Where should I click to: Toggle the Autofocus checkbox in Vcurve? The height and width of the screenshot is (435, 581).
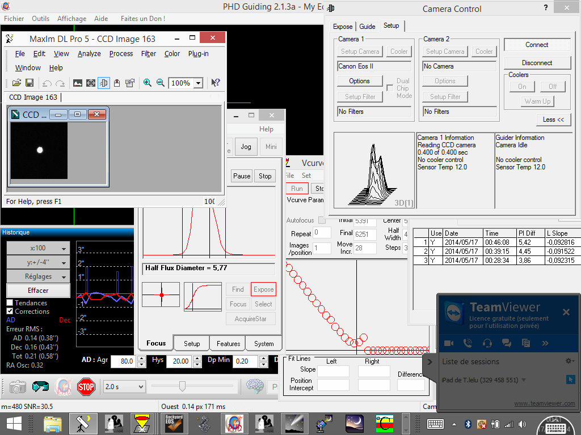322,220
